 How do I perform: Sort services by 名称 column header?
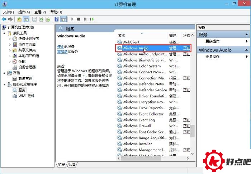click(142, 36)
